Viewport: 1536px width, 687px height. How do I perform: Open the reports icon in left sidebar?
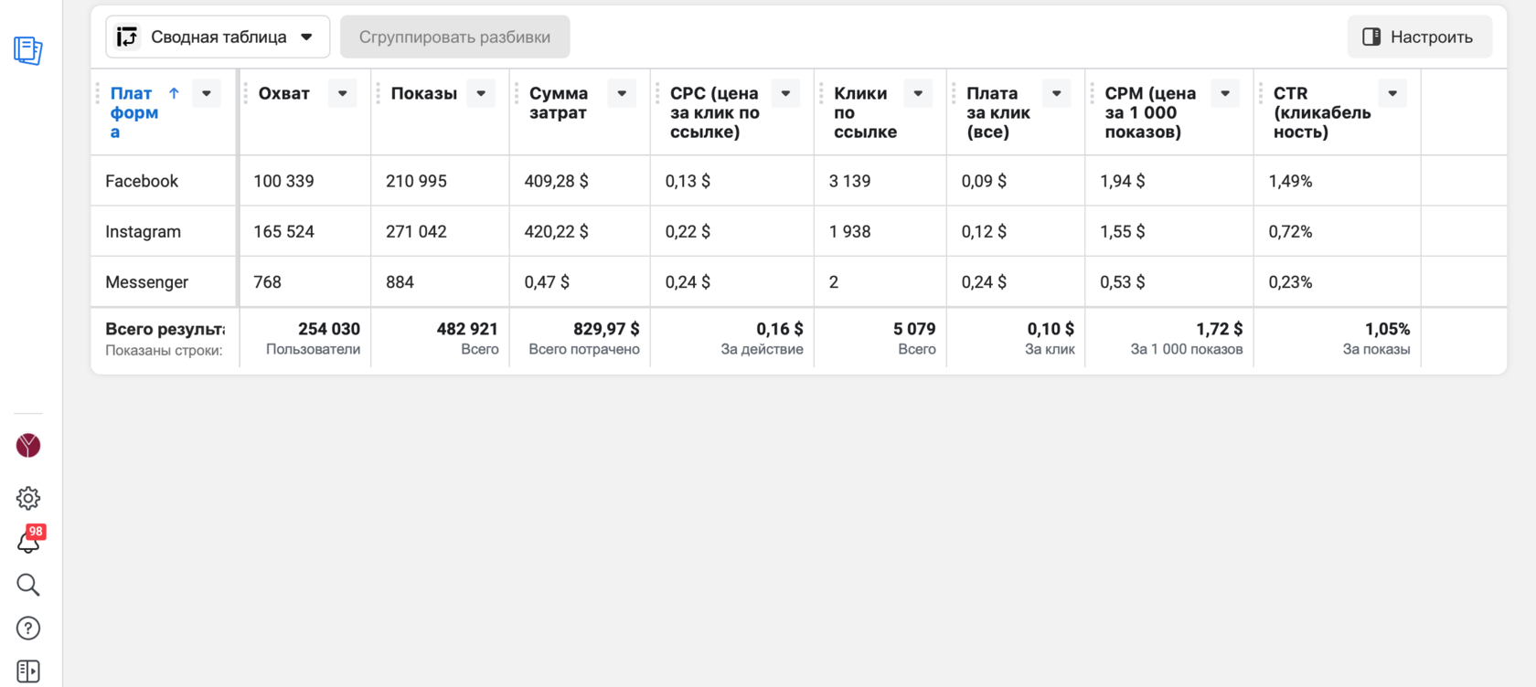click(28, 50)
